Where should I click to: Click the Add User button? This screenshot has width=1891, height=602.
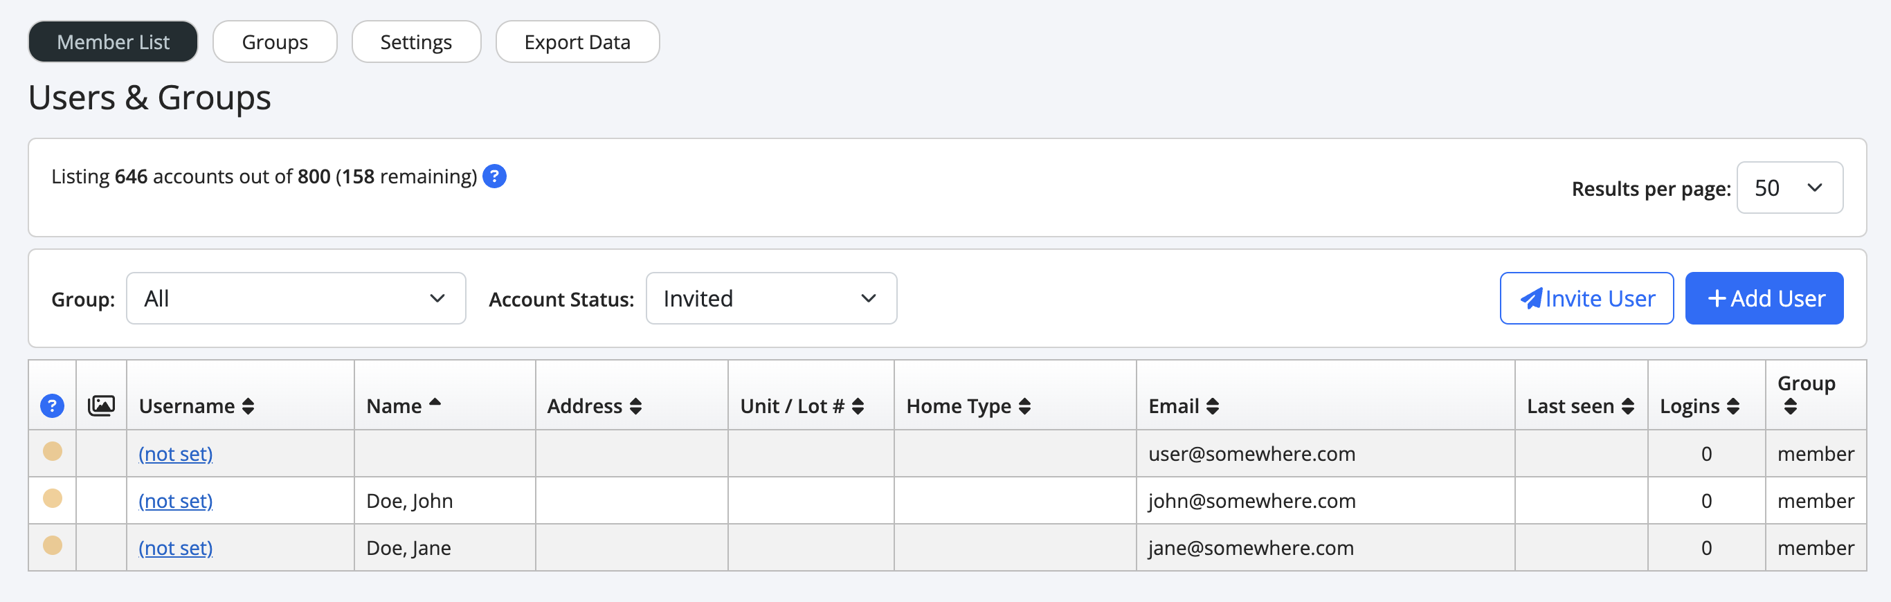[1764, 298]
